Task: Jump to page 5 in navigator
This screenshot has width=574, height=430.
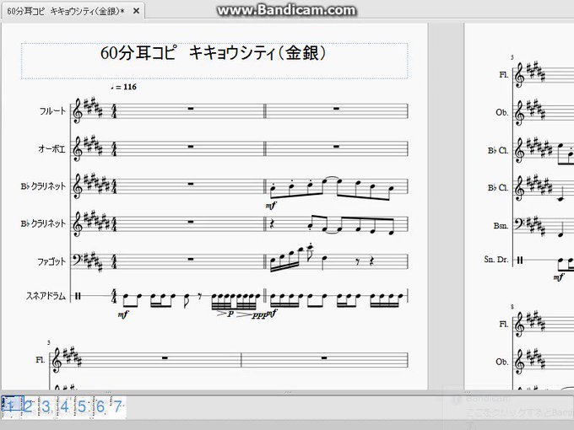Action: [x=82, y=406]
